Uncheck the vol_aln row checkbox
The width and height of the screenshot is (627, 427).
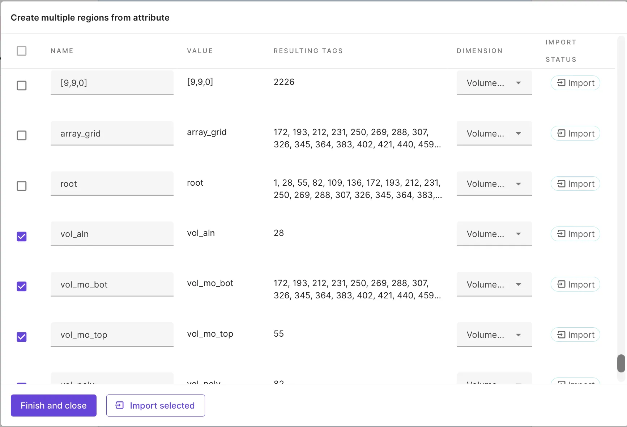(x=22, y=237)
